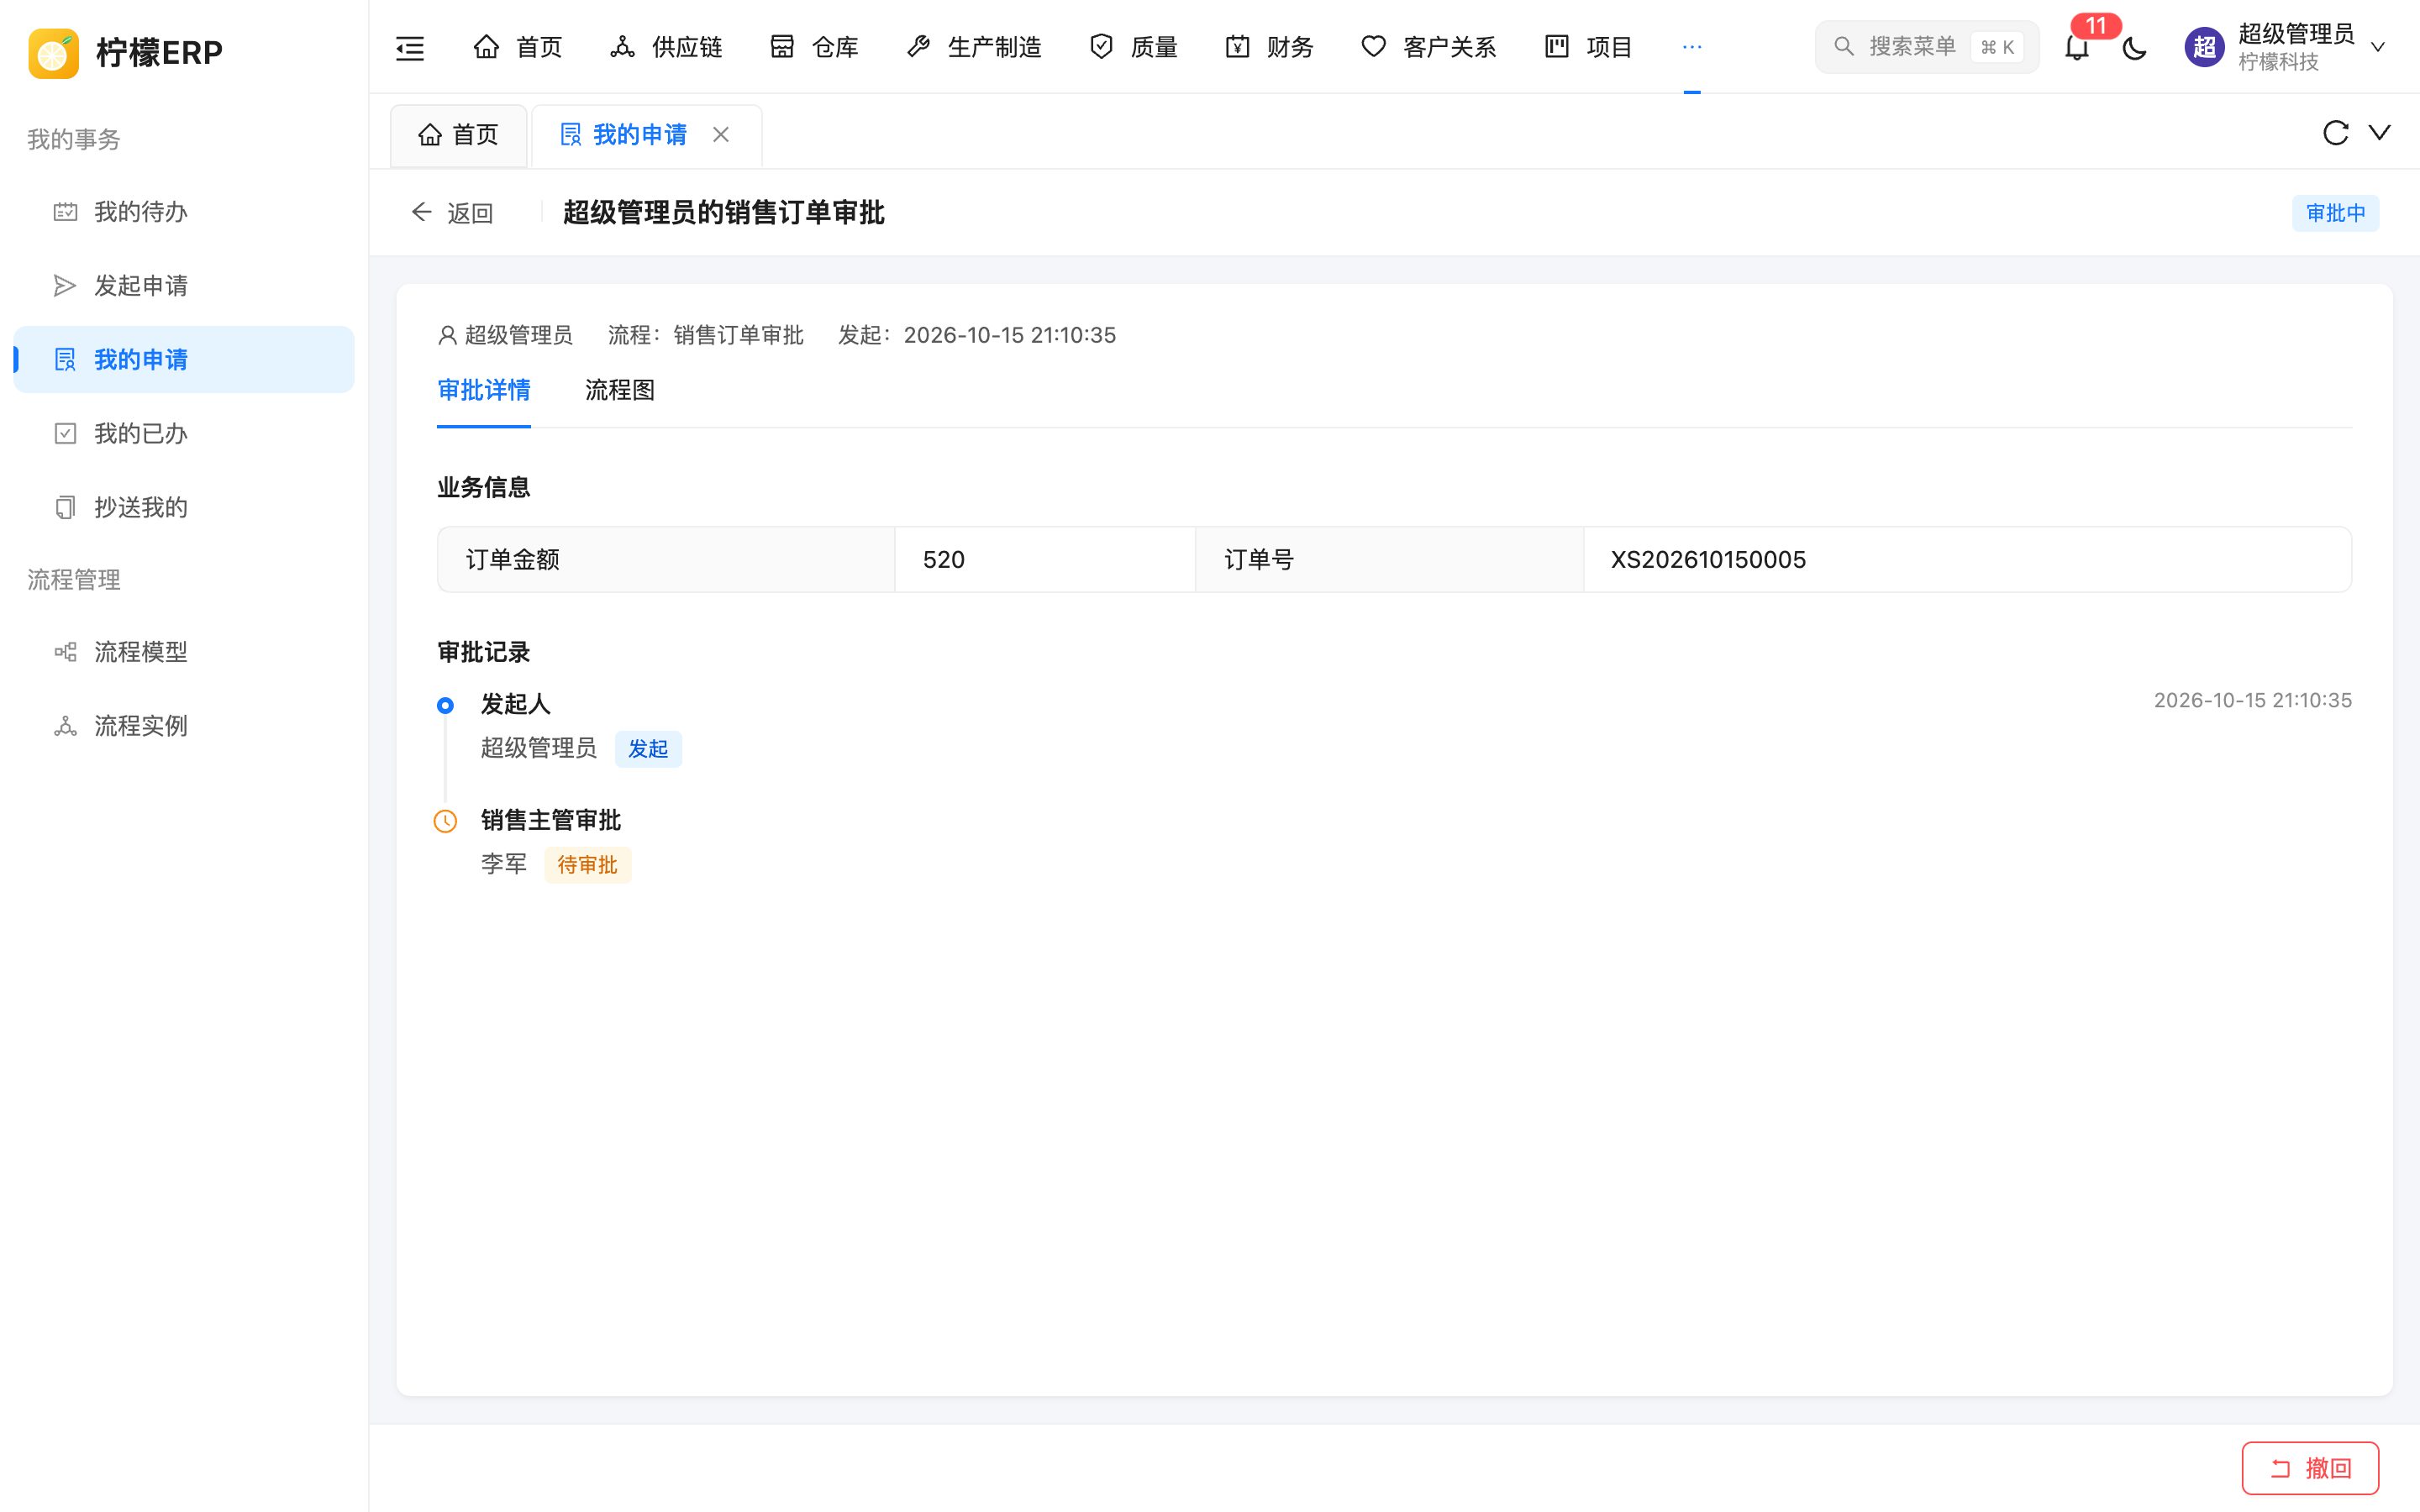Close the 我的申请 tab

pos(721,134)
